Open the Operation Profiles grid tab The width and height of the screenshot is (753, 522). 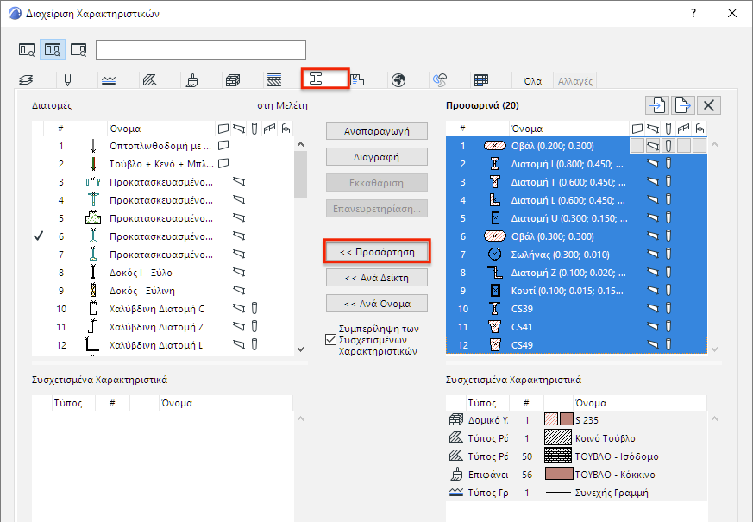click(481, 80)
